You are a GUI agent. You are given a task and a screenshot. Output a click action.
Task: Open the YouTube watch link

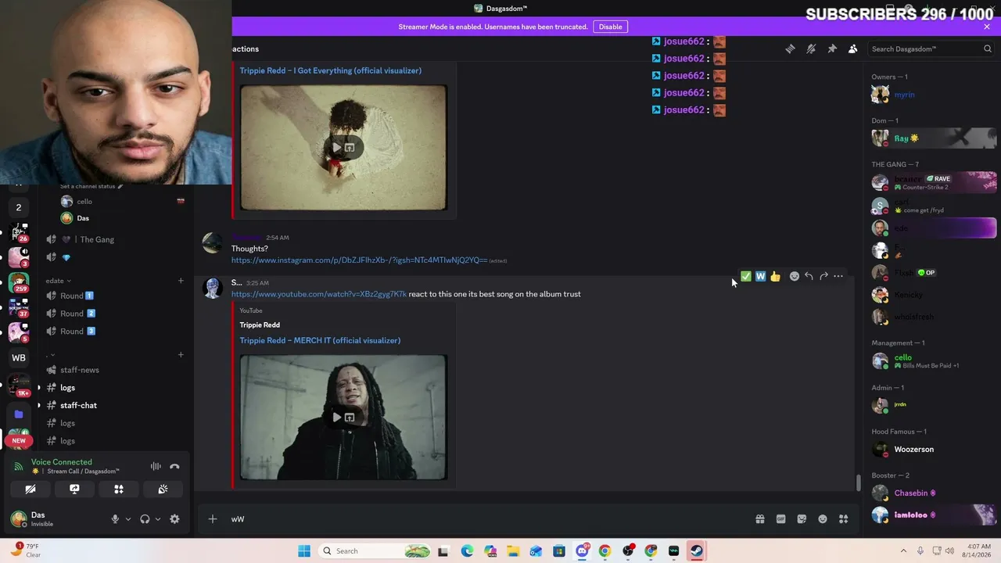(x=319, y=294)
